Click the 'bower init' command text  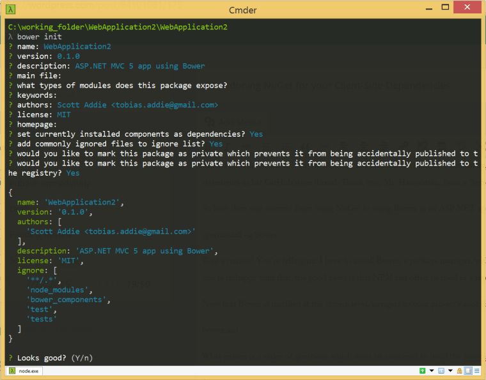click(40, 36)
